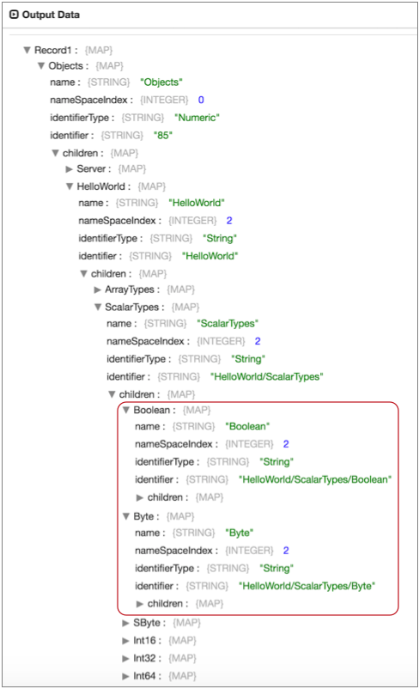Select the "85" identifier value
Image resolution: width=419 pixels, height=689 pixels.
(163, 136)
